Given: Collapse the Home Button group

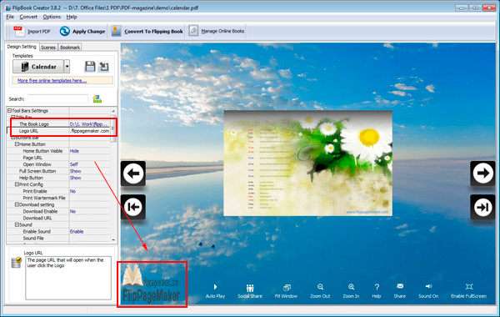Looking at the screenshot, I should coord(17,144).
